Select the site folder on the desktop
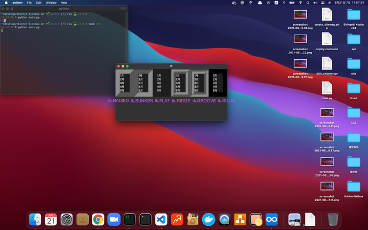 click(354, 64)
